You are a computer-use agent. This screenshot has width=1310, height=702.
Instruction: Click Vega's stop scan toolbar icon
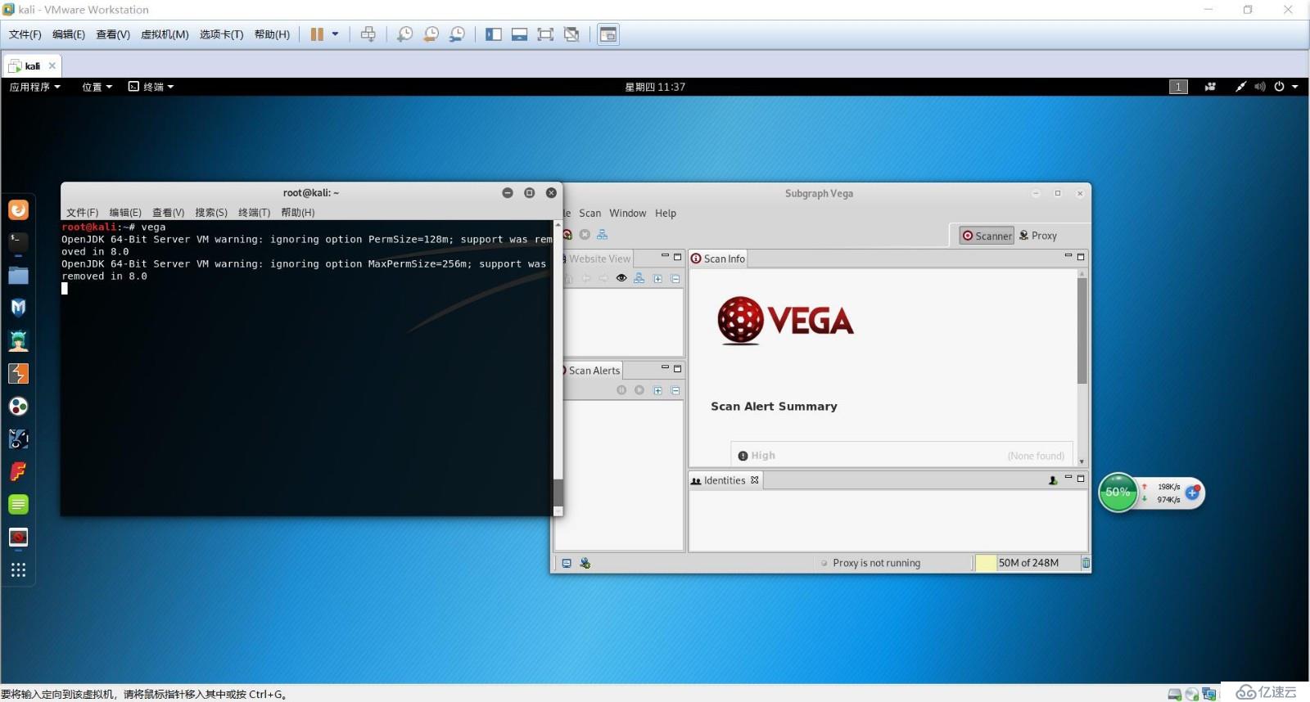point(585,234)
